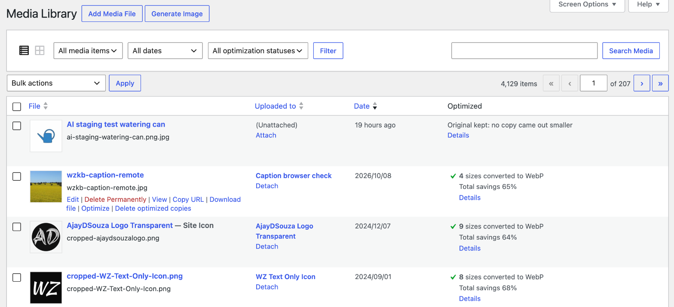Delete wzkb-caption-remote permanently
The height and width of the screenshot is (307, 674).
[x=115, y=199]
